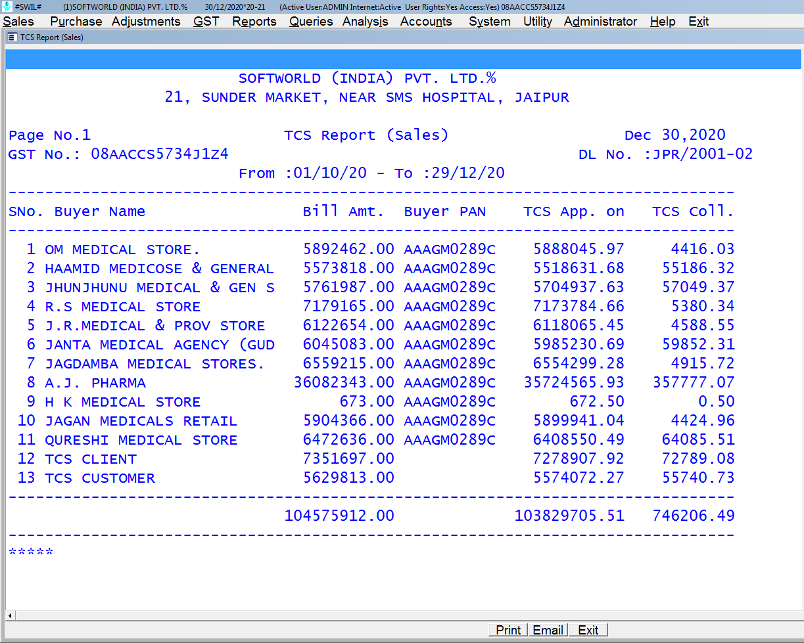Open the Administrator menu
The width and height of the screenshot is (804, 643).
tap(600, 22)
